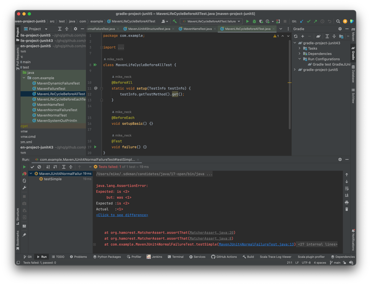Screen dimensions: 371x285
Task: Show the hidden editor tabs list
Action: tap(281, 29)
